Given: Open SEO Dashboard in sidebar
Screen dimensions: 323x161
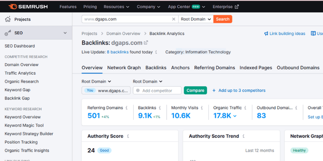Looking at the screenshot, I should [20, 46].
